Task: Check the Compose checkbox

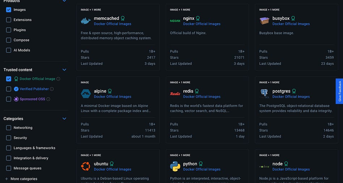Action: pyautogui.click(x=9, y=40)
